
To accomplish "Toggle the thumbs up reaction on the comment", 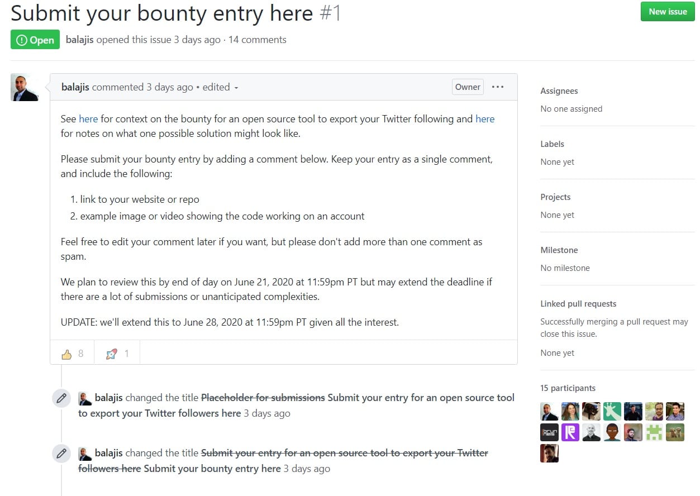I will coord(72,353).
